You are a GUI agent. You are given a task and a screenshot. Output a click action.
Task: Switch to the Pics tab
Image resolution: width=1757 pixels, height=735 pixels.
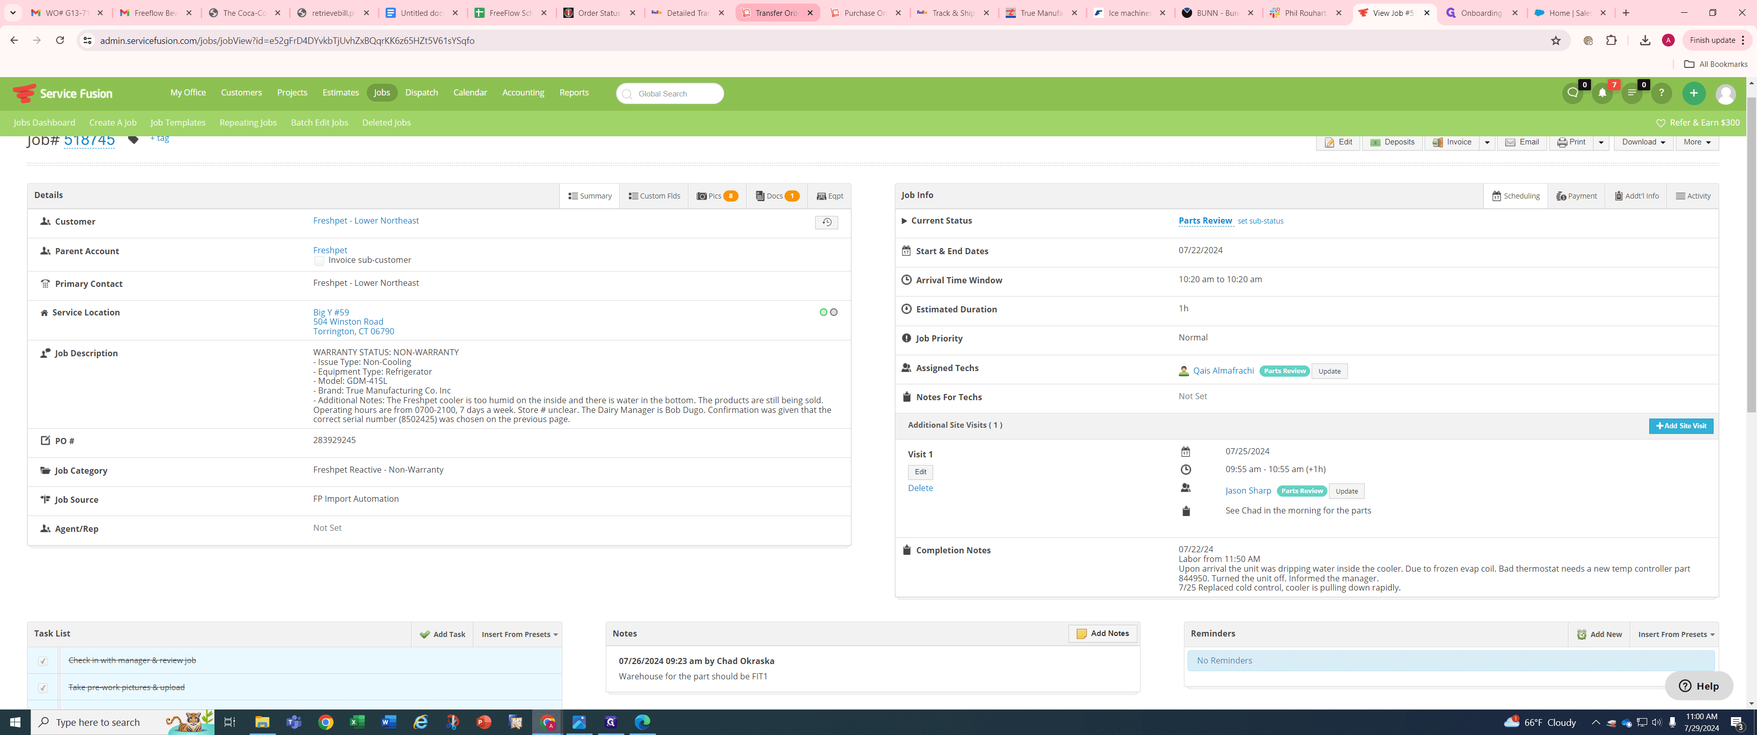tap(717, 197)
